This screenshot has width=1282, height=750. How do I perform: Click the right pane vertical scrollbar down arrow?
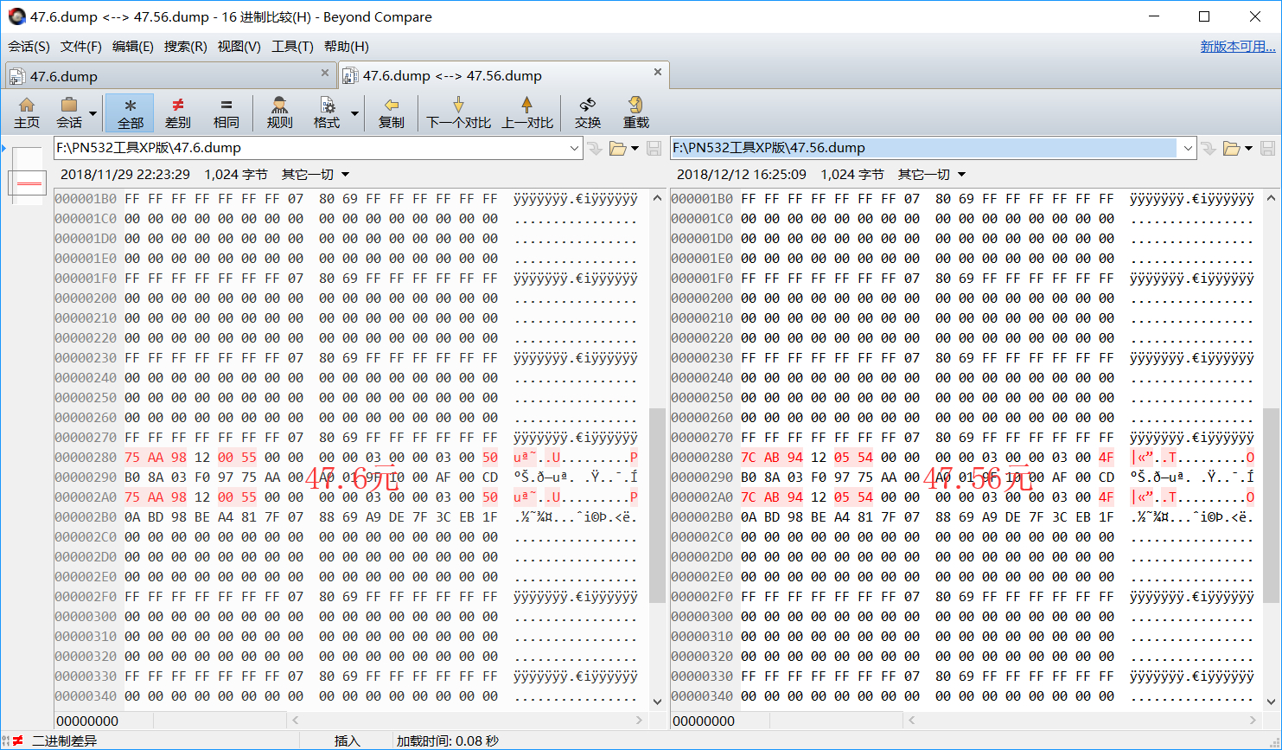[x=1272, y=701]
